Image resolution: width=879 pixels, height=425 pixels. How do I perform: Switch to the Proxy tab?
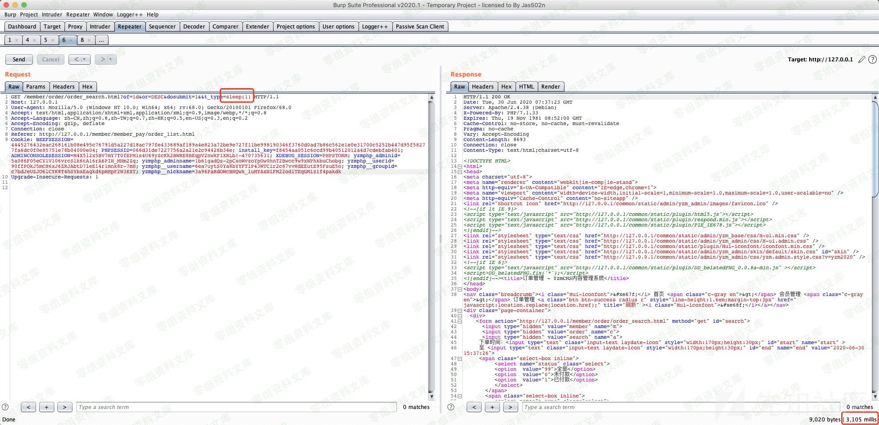(75, 27)
